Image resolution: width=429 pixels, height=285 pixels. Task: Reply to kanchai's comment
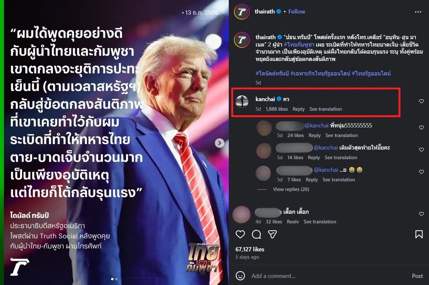pos(298,109)
